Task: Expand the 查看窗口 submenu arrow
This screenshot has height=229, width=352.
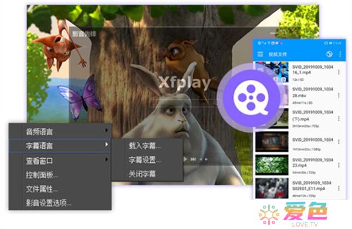Action: click(x=107, y=159)
